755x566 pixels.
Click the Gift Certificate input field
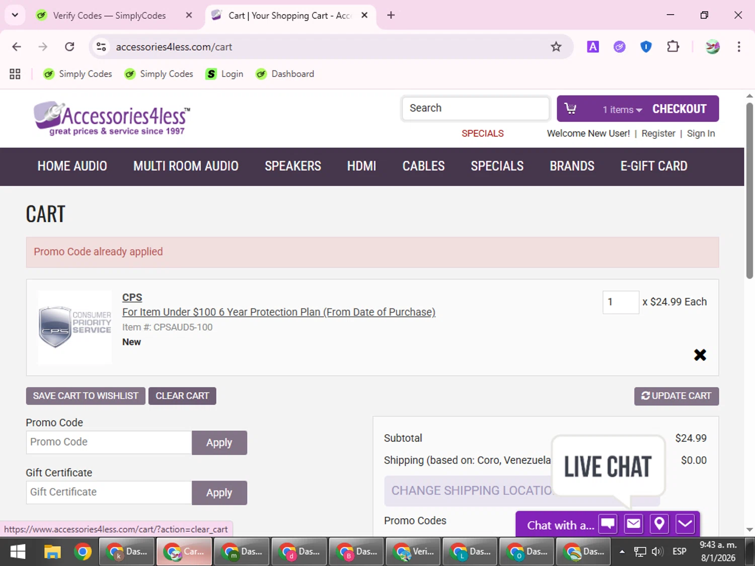point(109,492)
